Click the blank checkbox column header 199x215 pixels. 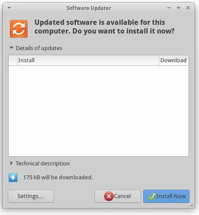pos(13,60)
